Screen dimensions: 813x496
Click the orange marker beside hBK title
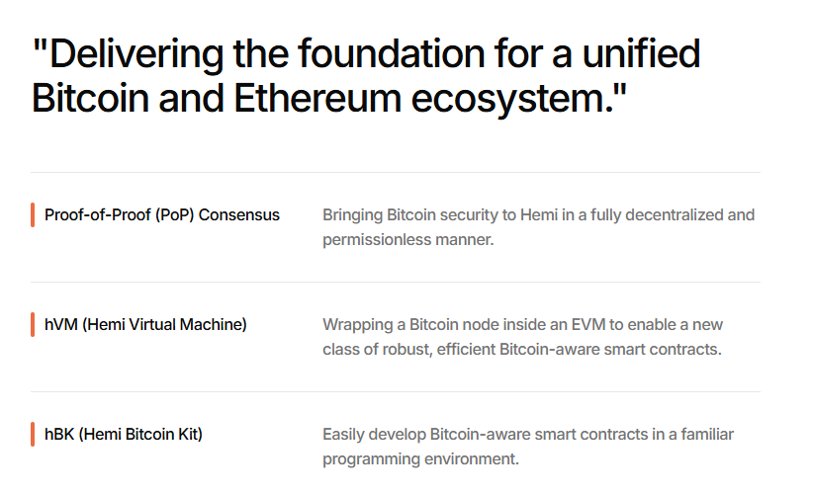pos(33,434)
